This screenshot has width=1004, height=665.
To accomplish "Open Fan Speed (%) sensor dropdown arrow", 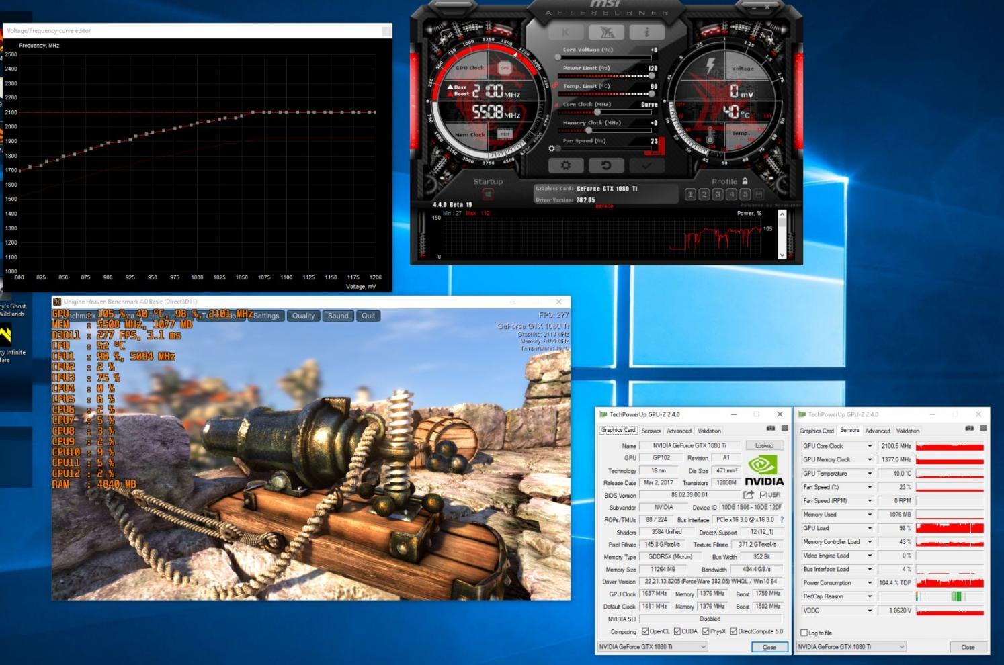I will (870, 487).
